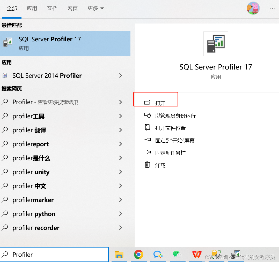Choose 打开文件位置 (Open file location)
Screen dimensions: 279x262
pos(170,128)
